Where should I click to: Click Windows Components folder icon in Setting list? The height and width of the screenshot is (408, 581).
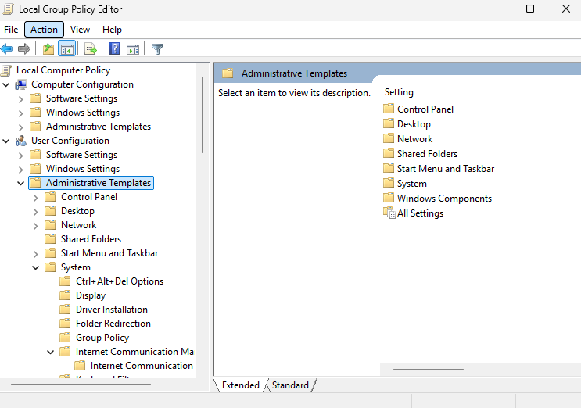(x=389, y=198)
